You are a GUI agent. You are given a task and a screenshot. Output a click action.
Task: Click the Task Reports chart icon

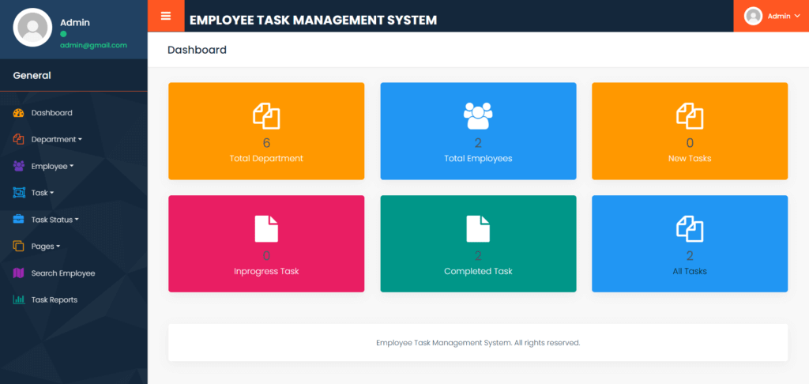click(x=19, y=300)
